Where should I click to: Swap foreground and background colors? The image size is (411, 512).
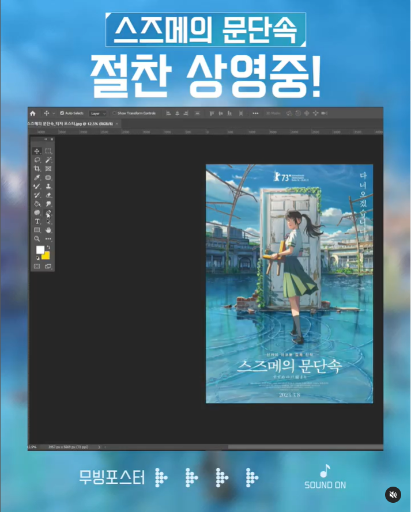[x=48, y=247]
